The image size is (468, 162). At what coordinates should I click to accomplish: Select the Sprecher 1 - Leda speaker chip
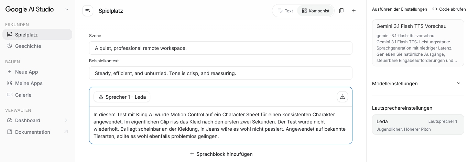coord(122,97)
